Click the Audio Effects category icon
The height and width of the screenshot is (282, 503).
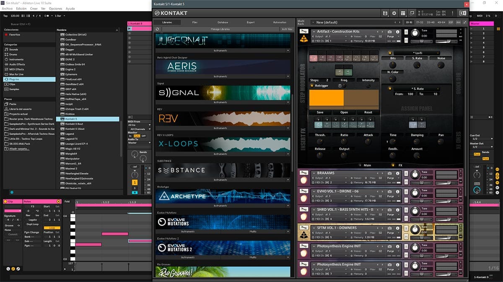point(6,64)
